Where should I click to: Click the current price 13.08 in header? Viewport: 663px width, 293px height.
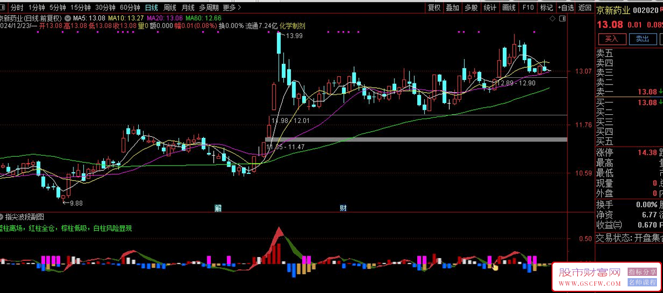pyautogui.click(x=610, y=25)
